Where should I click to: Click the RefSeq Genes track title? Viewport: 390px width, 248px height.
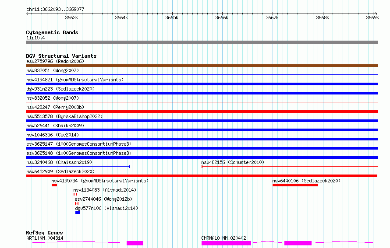coord(44,233)
